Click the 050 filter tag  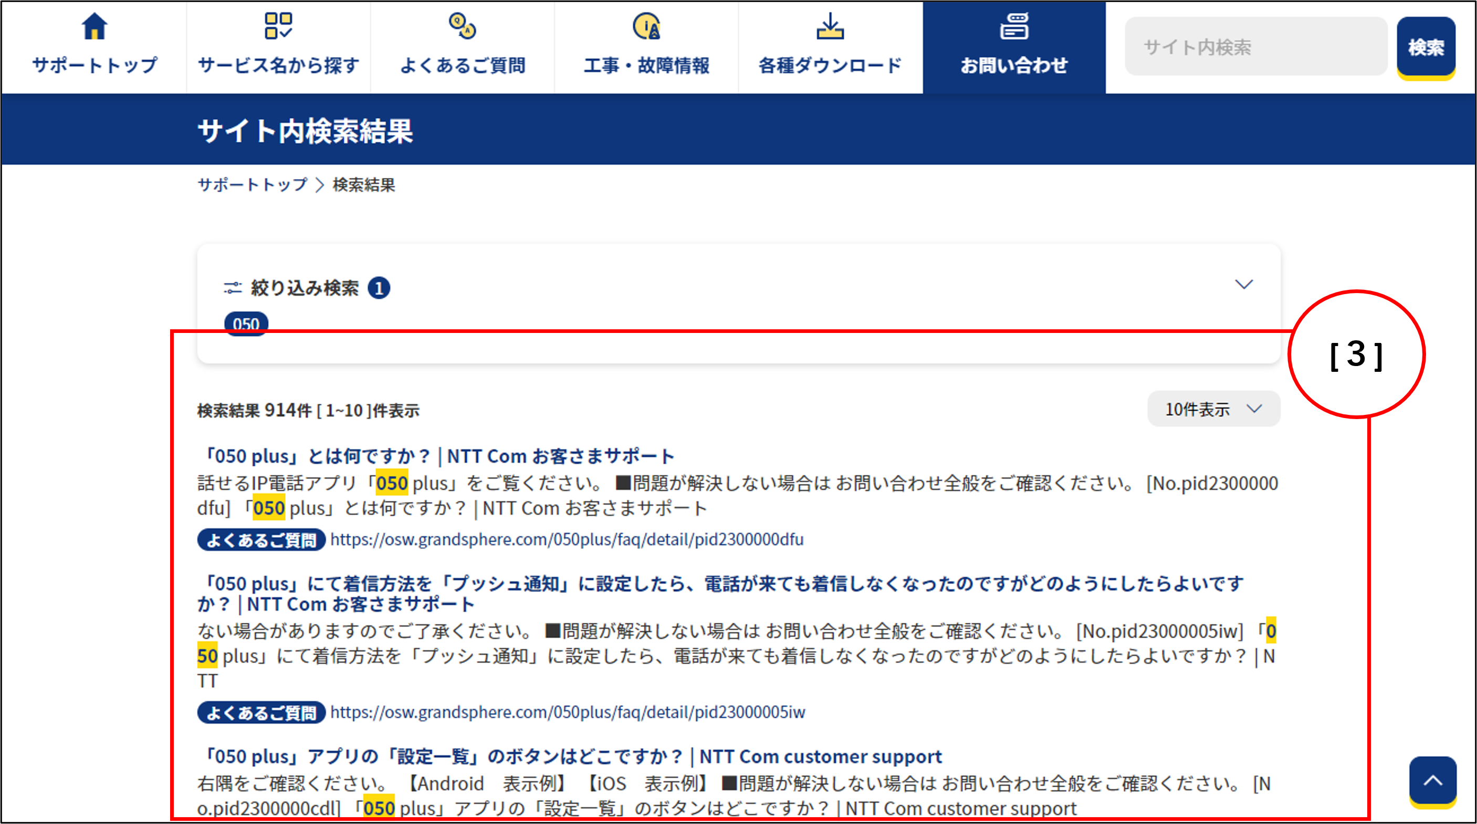246,324
